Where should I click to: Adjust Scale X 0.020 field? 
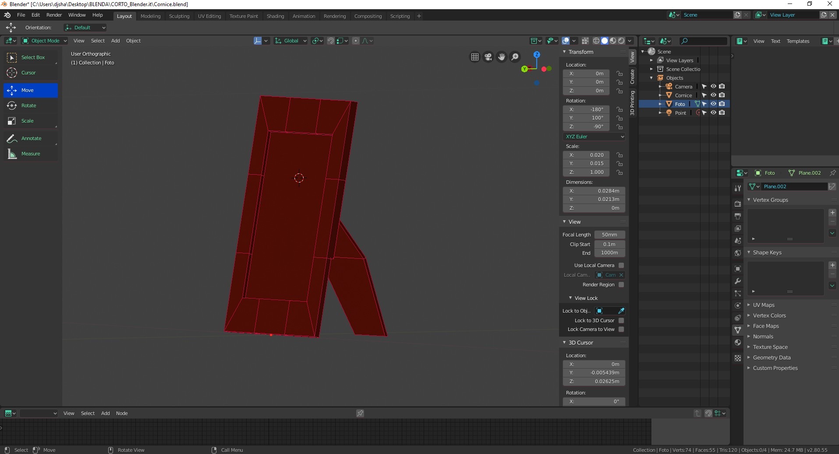594,155
